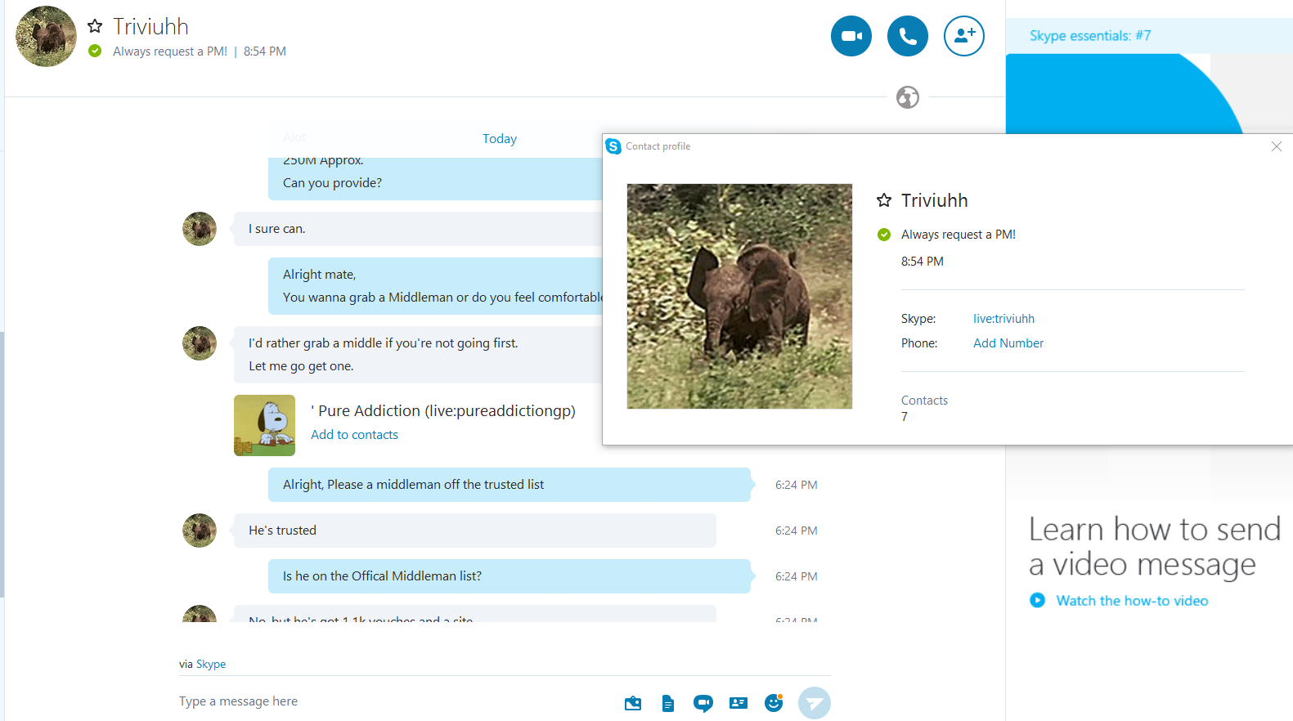Select the 'Let me go get one.' message

click(301, 366)
